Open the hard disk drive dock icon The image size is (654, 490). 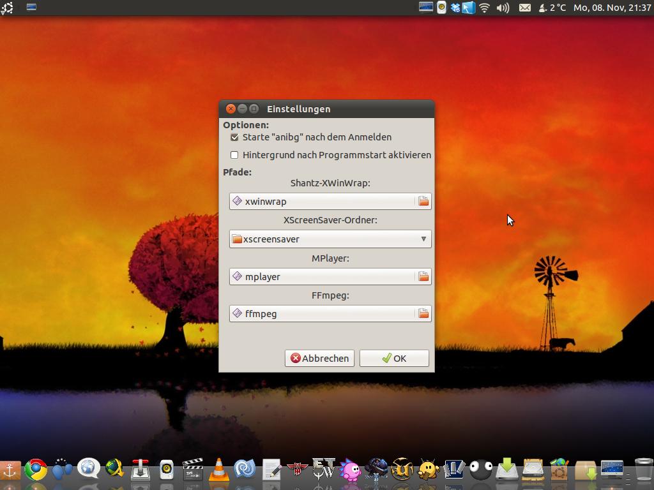533,470
